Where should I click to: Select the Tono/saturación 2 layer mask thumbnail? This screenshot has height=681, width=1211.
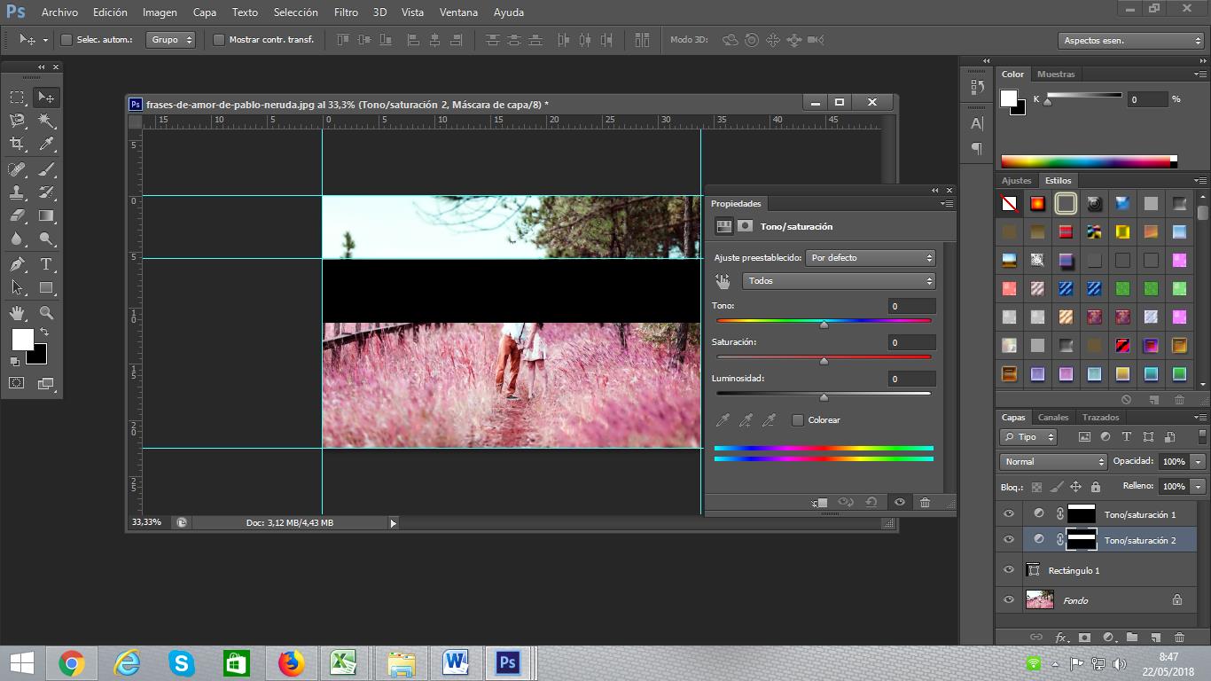point(1082,539)
